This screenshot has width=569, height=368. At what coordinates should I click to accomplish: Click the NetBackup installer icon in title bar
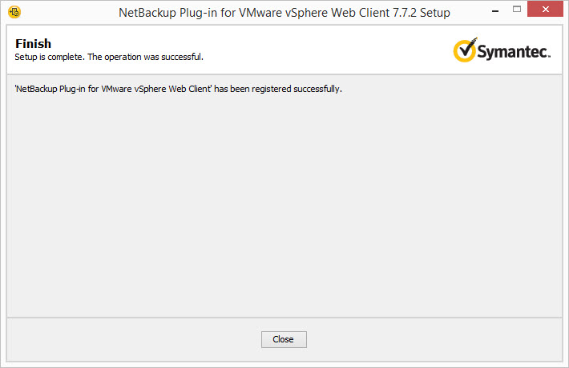coord(14,12)
